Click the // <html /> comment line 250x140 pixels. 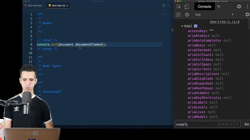[47, 40]
